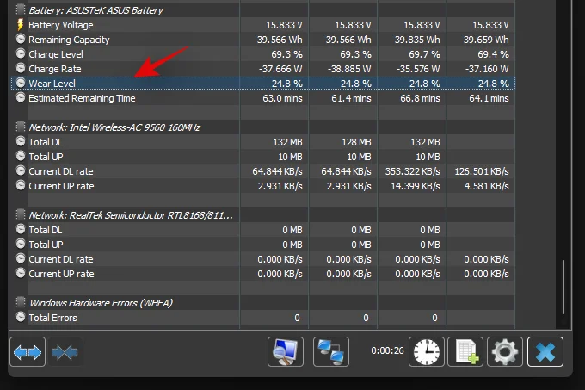
Task: Select the Battery Voltage row label
Action: [x=61, y=25]
